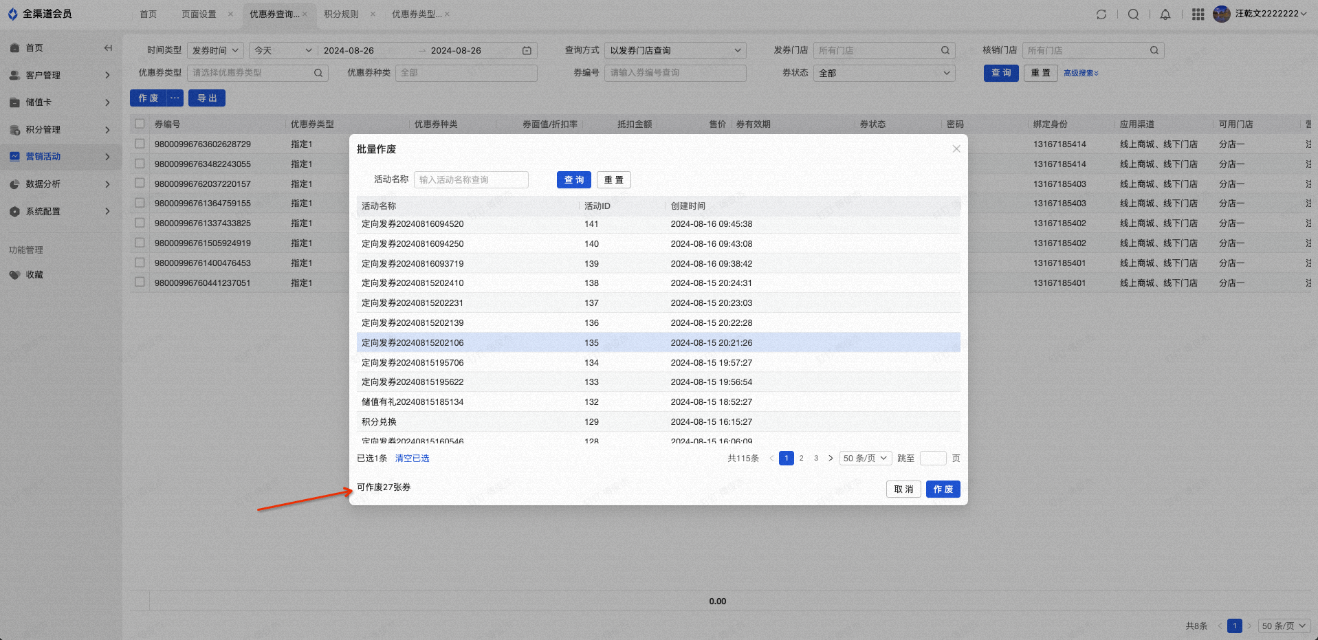Check row 98000996761505924919

[140, 243]
